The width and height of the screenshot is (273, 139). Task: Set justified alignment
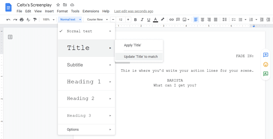click(216, 20)
